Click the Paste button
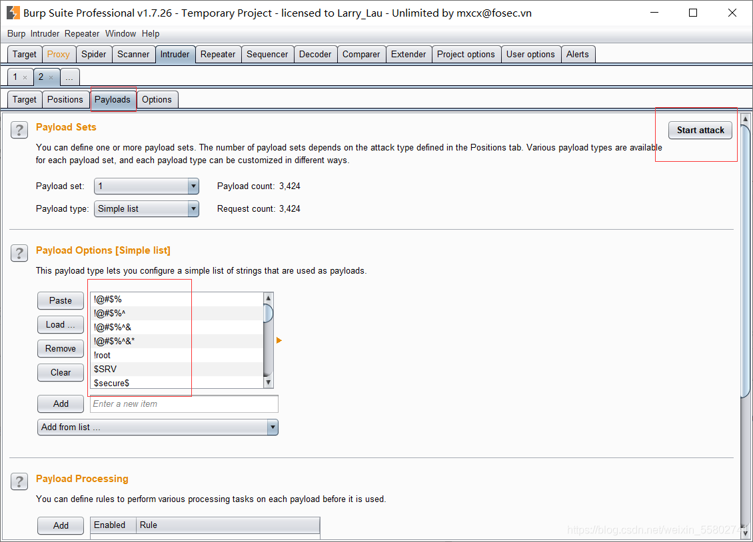 [x=61, y=301]
